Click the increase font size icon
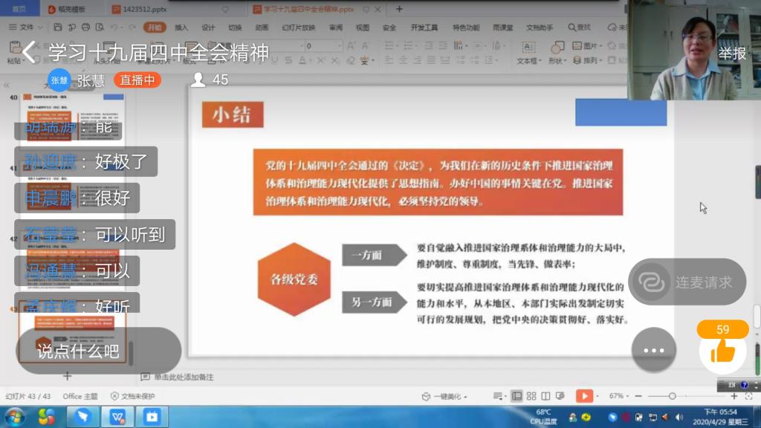761x428 pixels. [351, 45]
